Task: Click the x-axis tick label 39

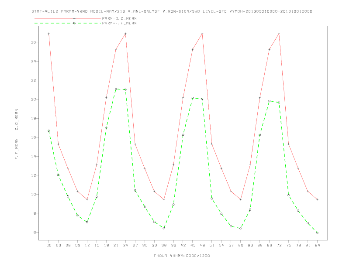Action: [x=173, y=245]
